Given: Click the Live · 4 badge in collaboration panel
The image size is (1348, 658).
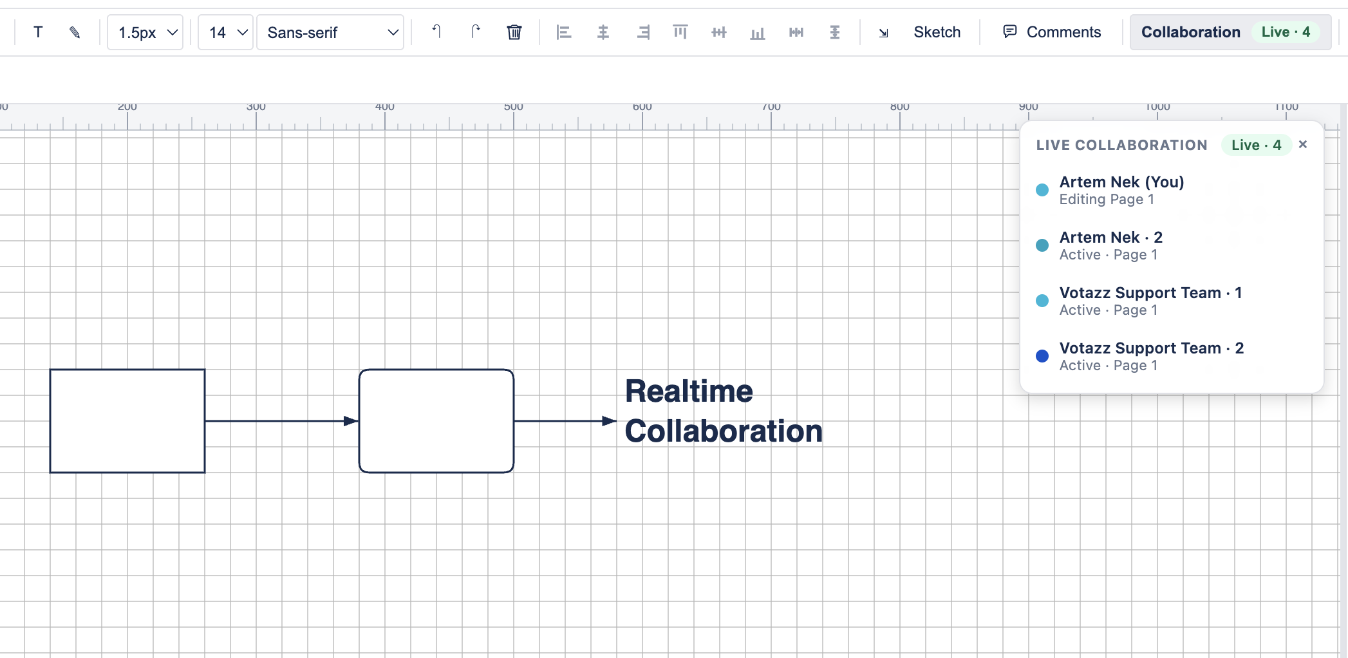Looking at the screenshot, I should point(1256,145).
